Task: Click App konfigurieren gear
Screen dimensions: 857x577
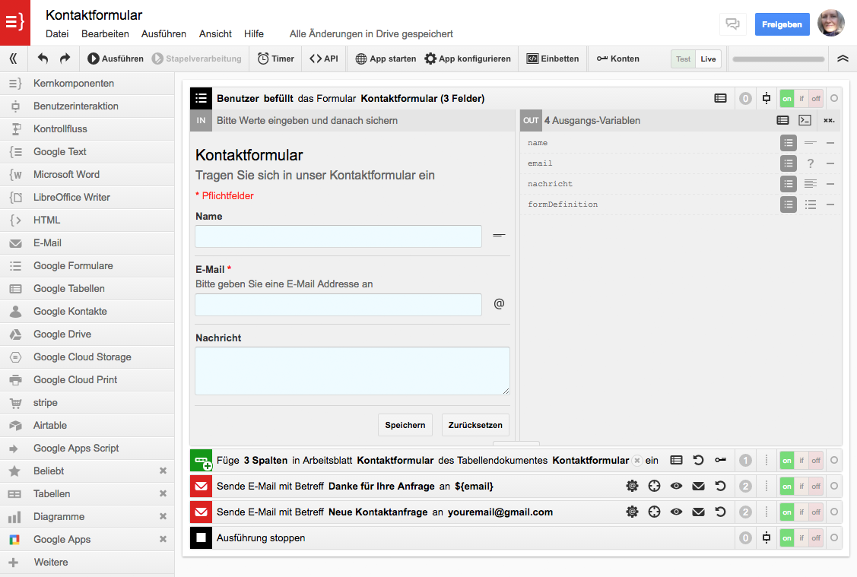Action: click(x=468, y=59)
